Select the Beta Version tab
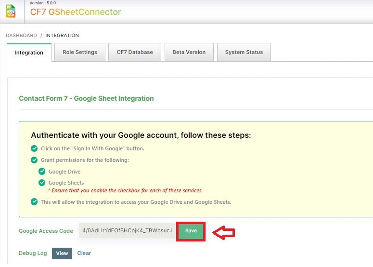 189,52
